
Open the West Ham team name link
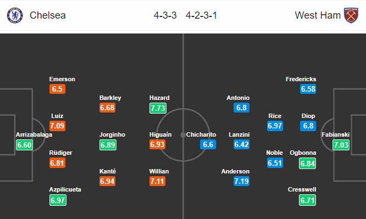pos(318,15)
